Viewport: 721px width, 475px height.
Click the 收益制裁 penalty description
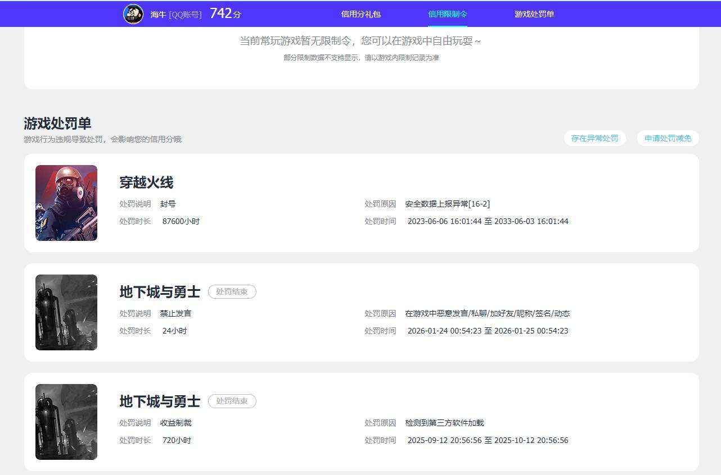(x=175, y=423)
